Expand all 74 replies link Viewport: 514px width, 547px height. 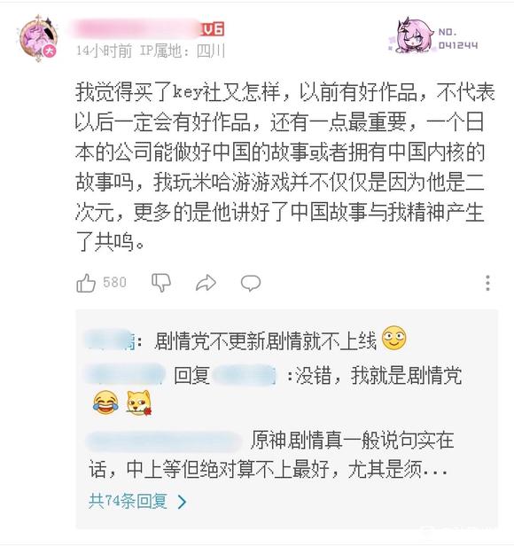tap(128, 501)
